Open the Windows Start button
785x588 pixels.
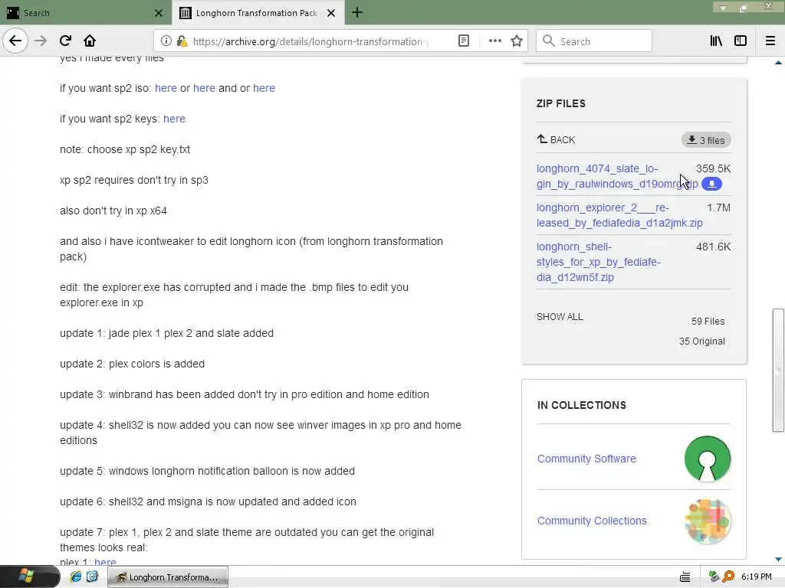30,577
